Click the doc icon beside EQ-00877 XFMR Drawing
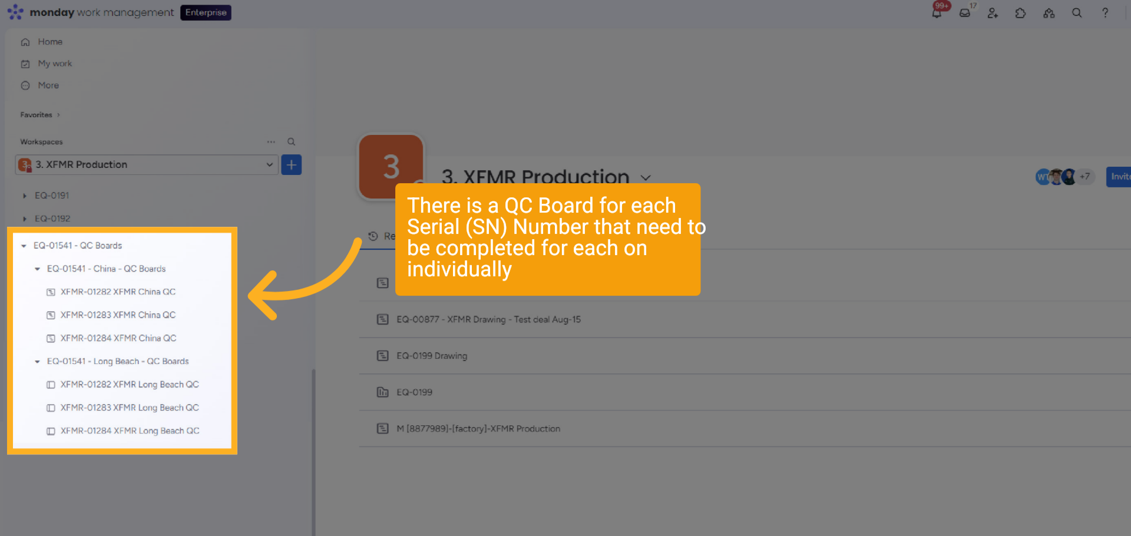 coord(383,319)
